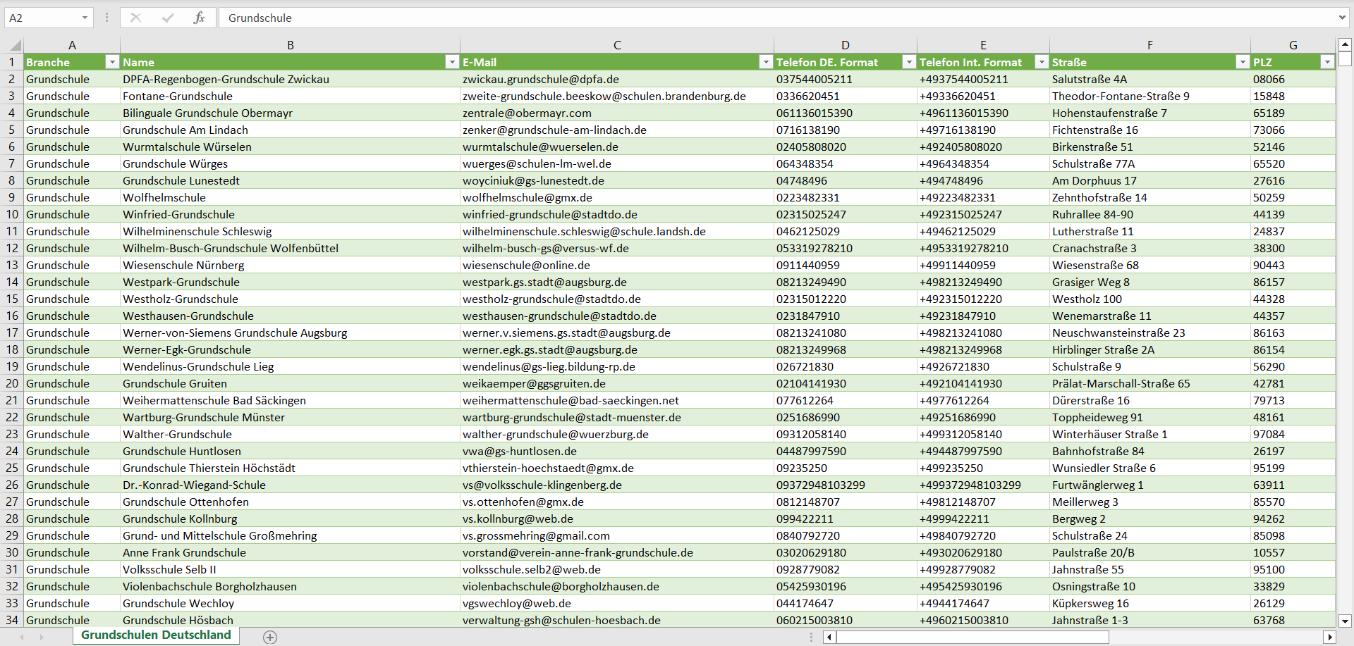Open Telefon DE. Format filter dropdown
The image size is (1354, 646).
(909, 62)
